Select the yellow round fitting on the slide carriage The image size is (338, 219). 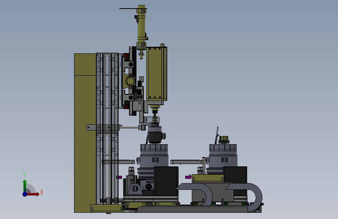click(x=130, y=81)
